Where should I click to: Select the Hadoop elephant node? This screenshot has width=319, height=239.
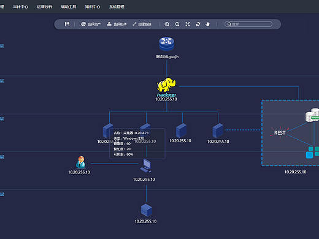tap(166, 87)
